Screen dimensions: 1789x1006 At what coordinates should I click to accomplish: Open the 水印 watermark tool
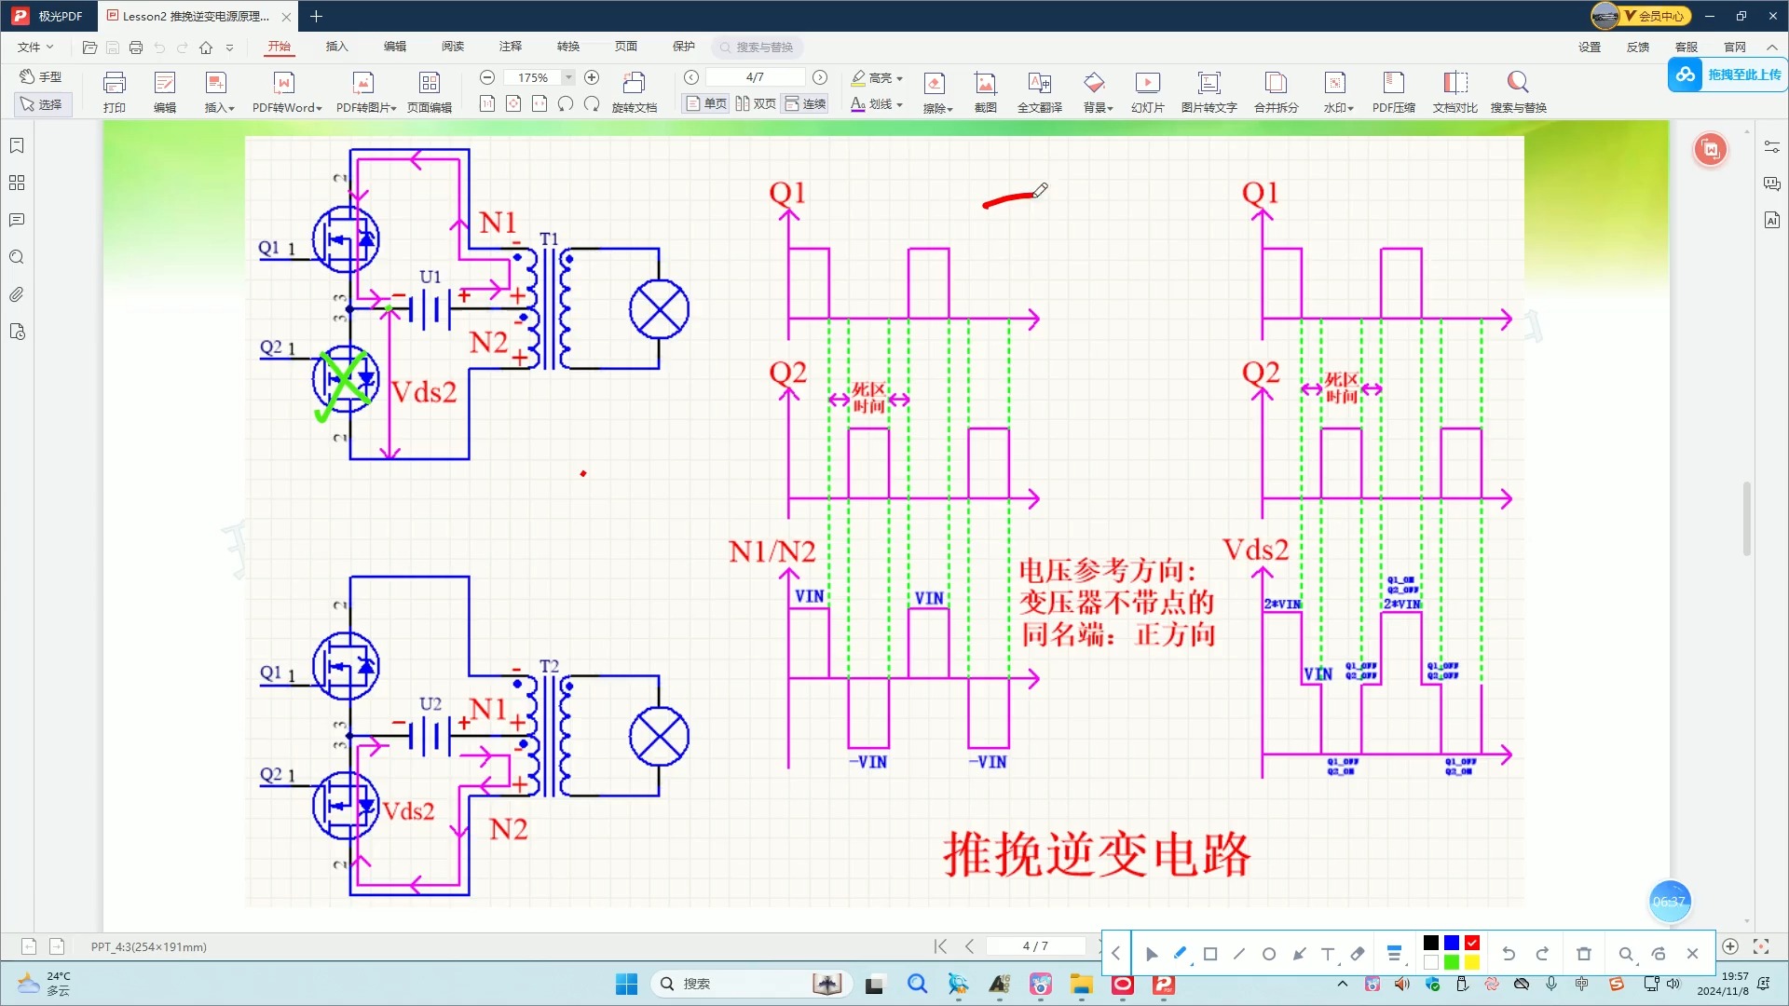1337,90
